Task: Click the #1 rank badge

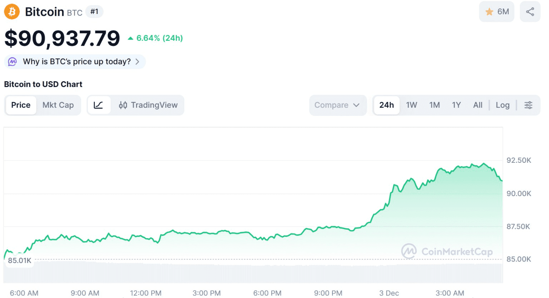Action: coord(94,12)
